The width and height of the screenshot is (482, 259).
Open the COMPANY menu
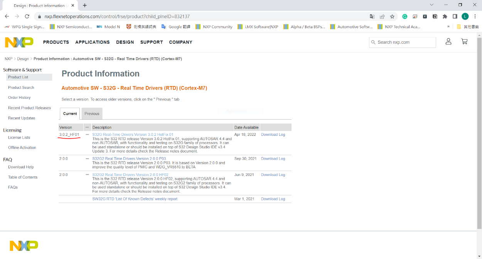(x=180, y=42)
